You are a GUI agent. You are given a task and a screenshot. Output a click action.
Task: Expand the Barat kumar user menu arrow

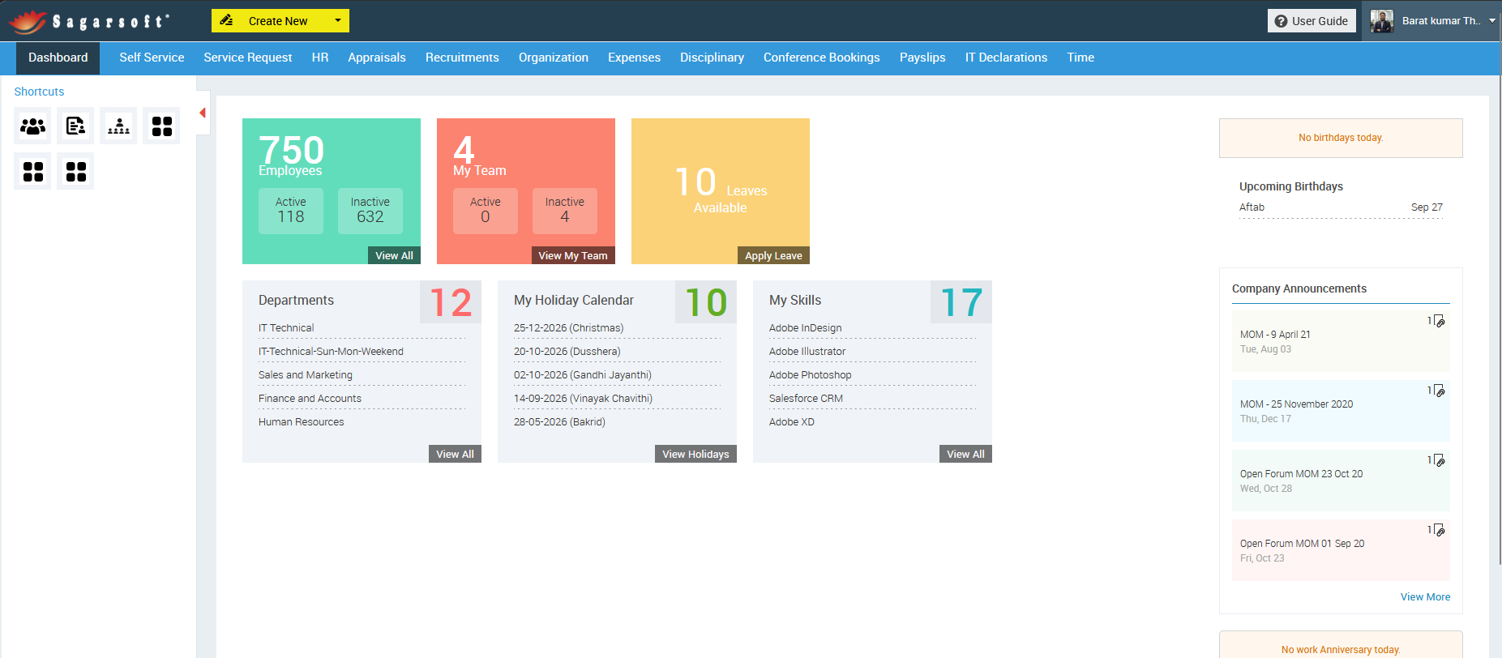1492,21
